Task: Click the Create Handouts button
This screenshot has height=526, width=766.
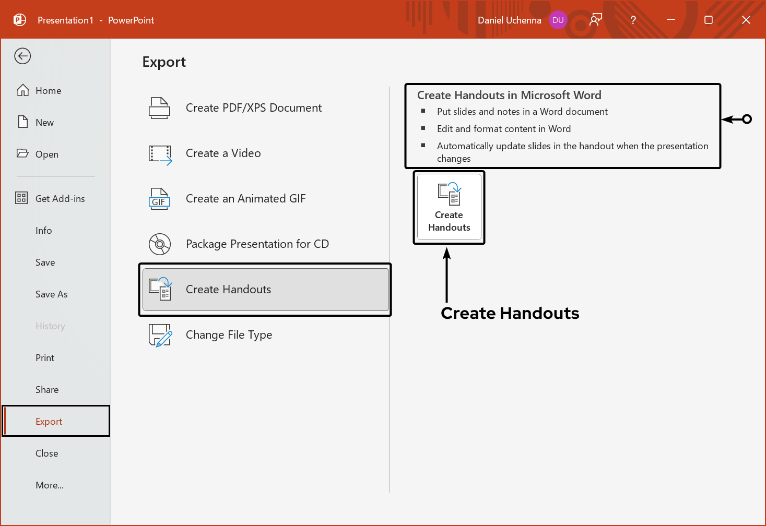Action: coord(449,207)
